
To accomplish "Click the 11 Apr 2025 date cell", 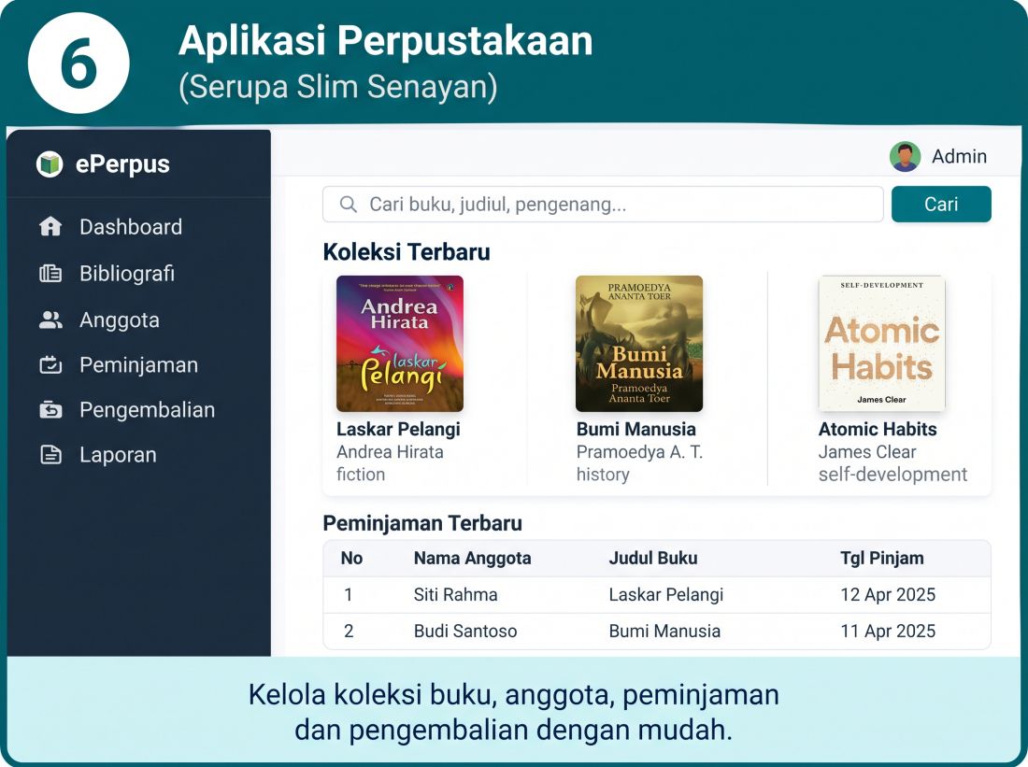I will pos(888,632).
